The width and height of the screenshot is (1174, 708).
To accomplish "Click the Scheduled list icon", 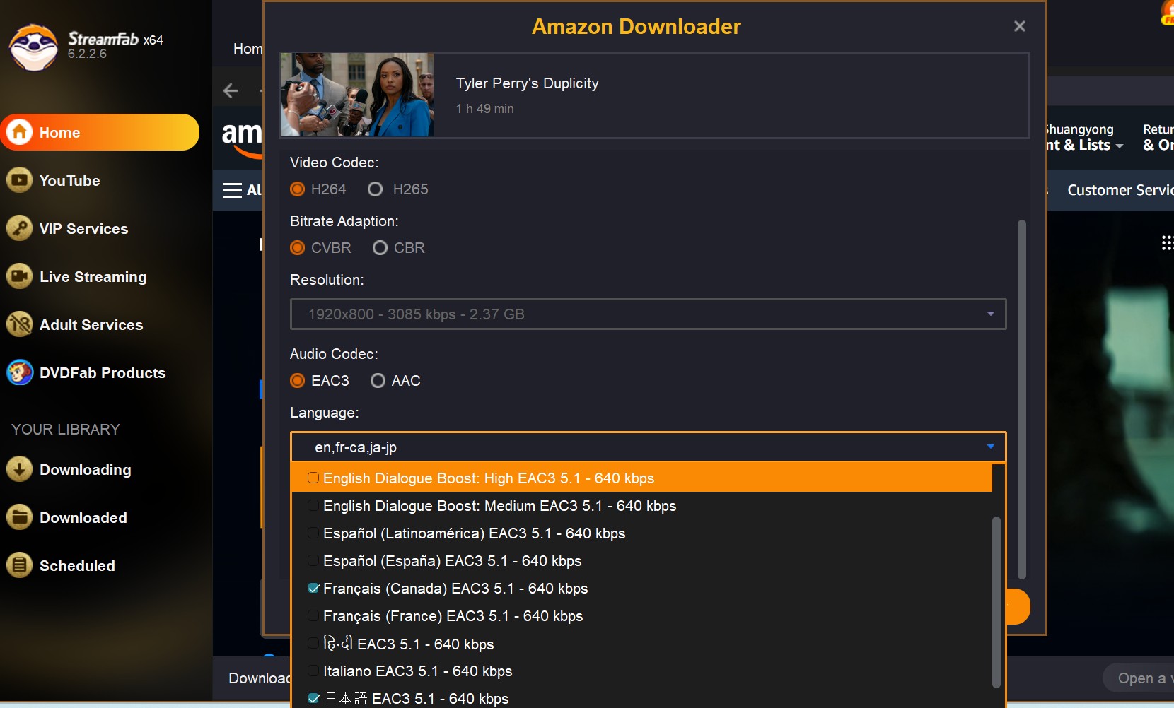I will [x=20, y=565].
